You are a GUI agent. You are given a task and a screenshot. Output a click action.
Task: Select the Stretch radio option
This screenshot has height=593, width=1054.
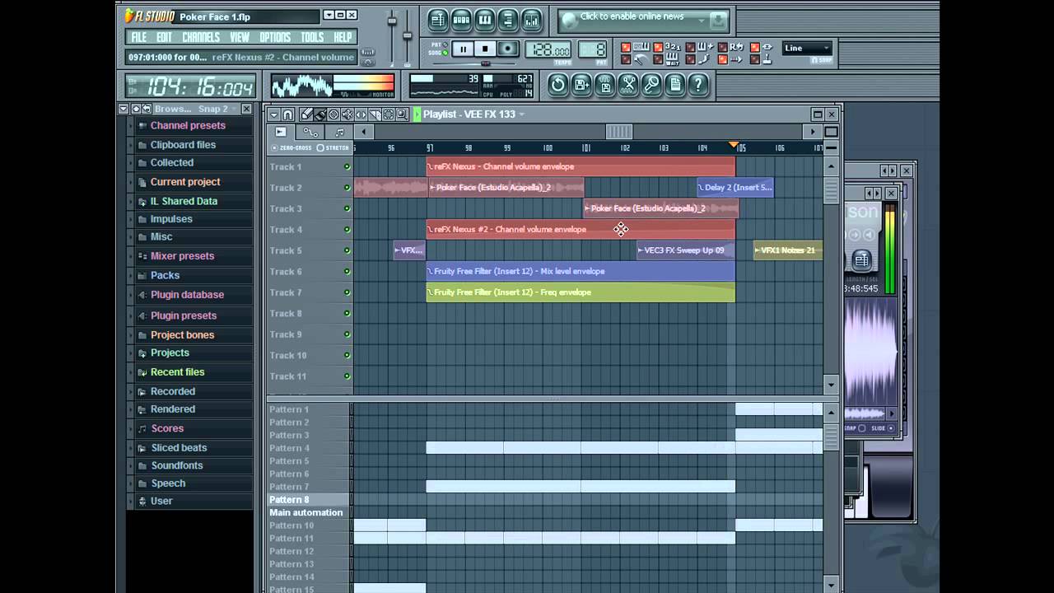click(x=333, y=148)
